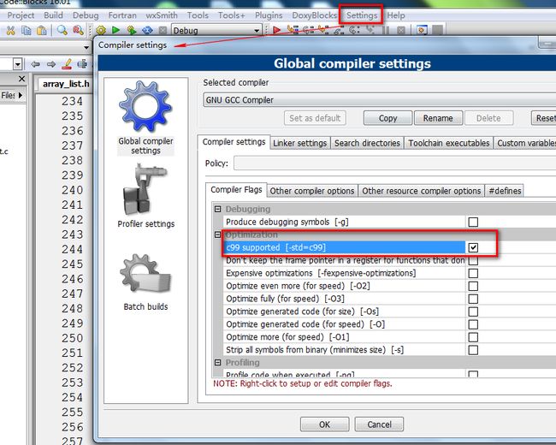Click the Rename compiler button

tap(438, 118)
